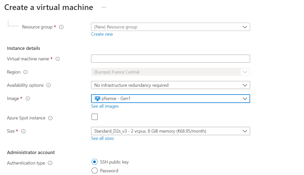Show info tooltip for Region
Viewport: 304px width, 175px height.
coord(25,72)
